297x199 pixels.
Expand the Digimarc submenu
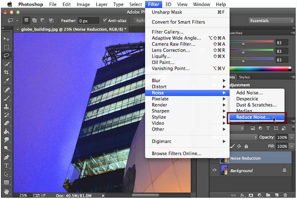[x=187, y=141]
